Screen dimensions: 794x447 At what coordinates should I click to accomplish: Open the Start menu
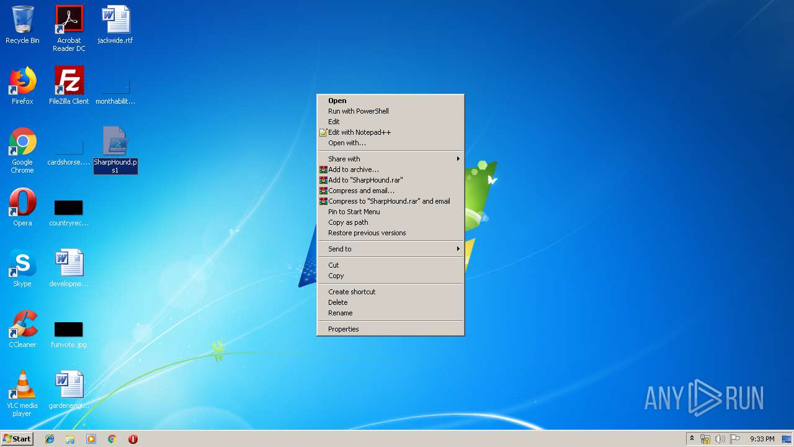tap(17, 439)
